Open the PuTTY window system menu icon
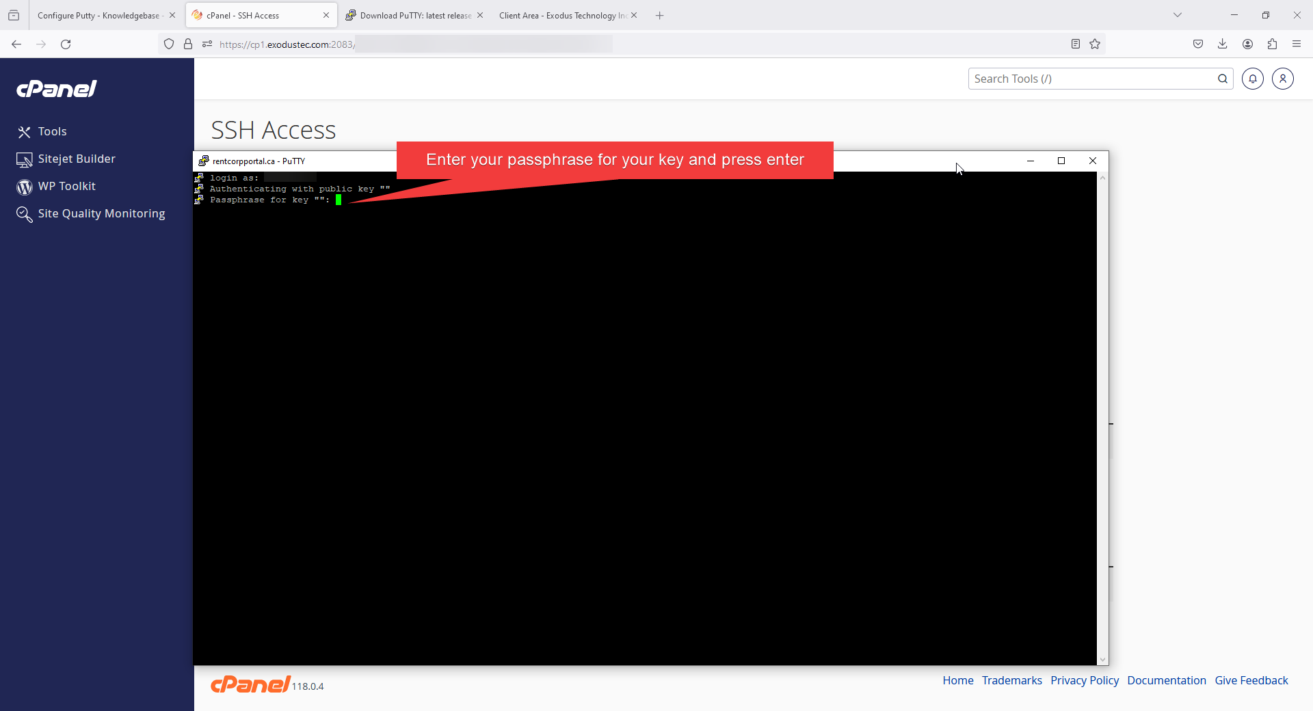The image size is (1313, 711). pos(204,161)
